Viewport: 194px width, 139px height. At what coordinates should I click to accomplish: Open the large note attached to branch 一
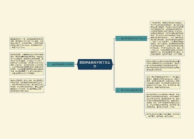(x=167, y=38)
